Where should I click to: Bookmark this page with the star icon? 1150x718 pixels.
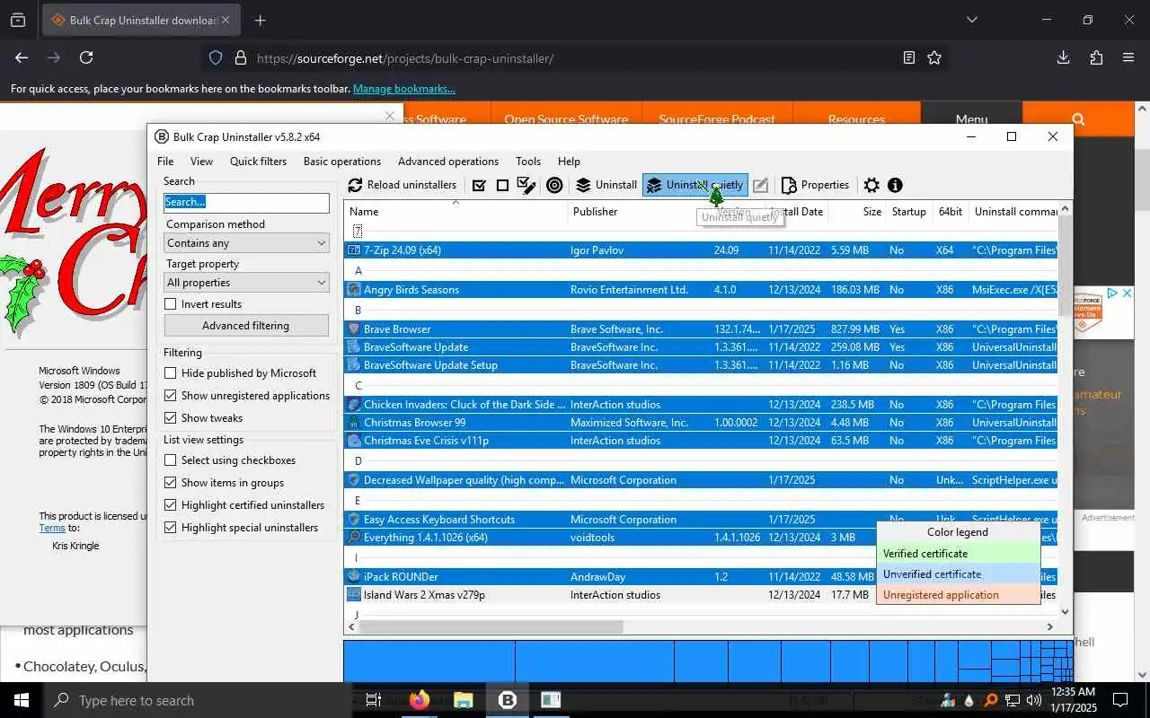pyautogui.click(x=934, y=57)
